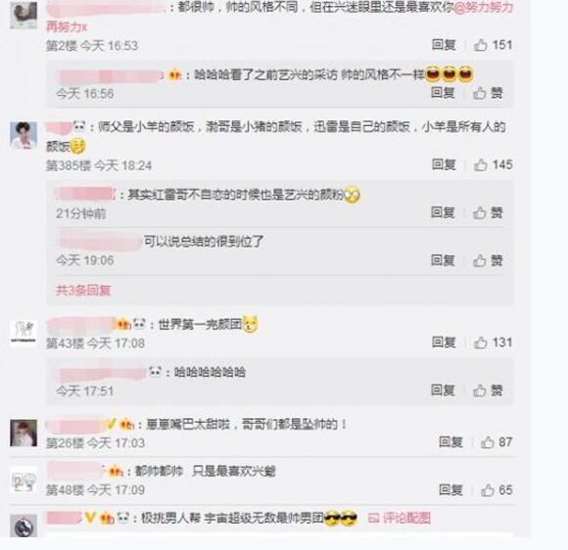
Task: Like the 第48楼 comment with 65 likes
Action: click(496, 490)
